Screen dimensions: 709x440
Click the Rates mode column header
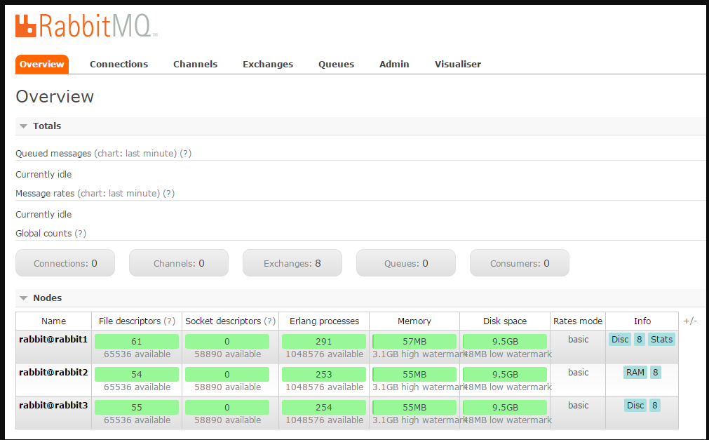pyautogui.click(x=578, y=321)
